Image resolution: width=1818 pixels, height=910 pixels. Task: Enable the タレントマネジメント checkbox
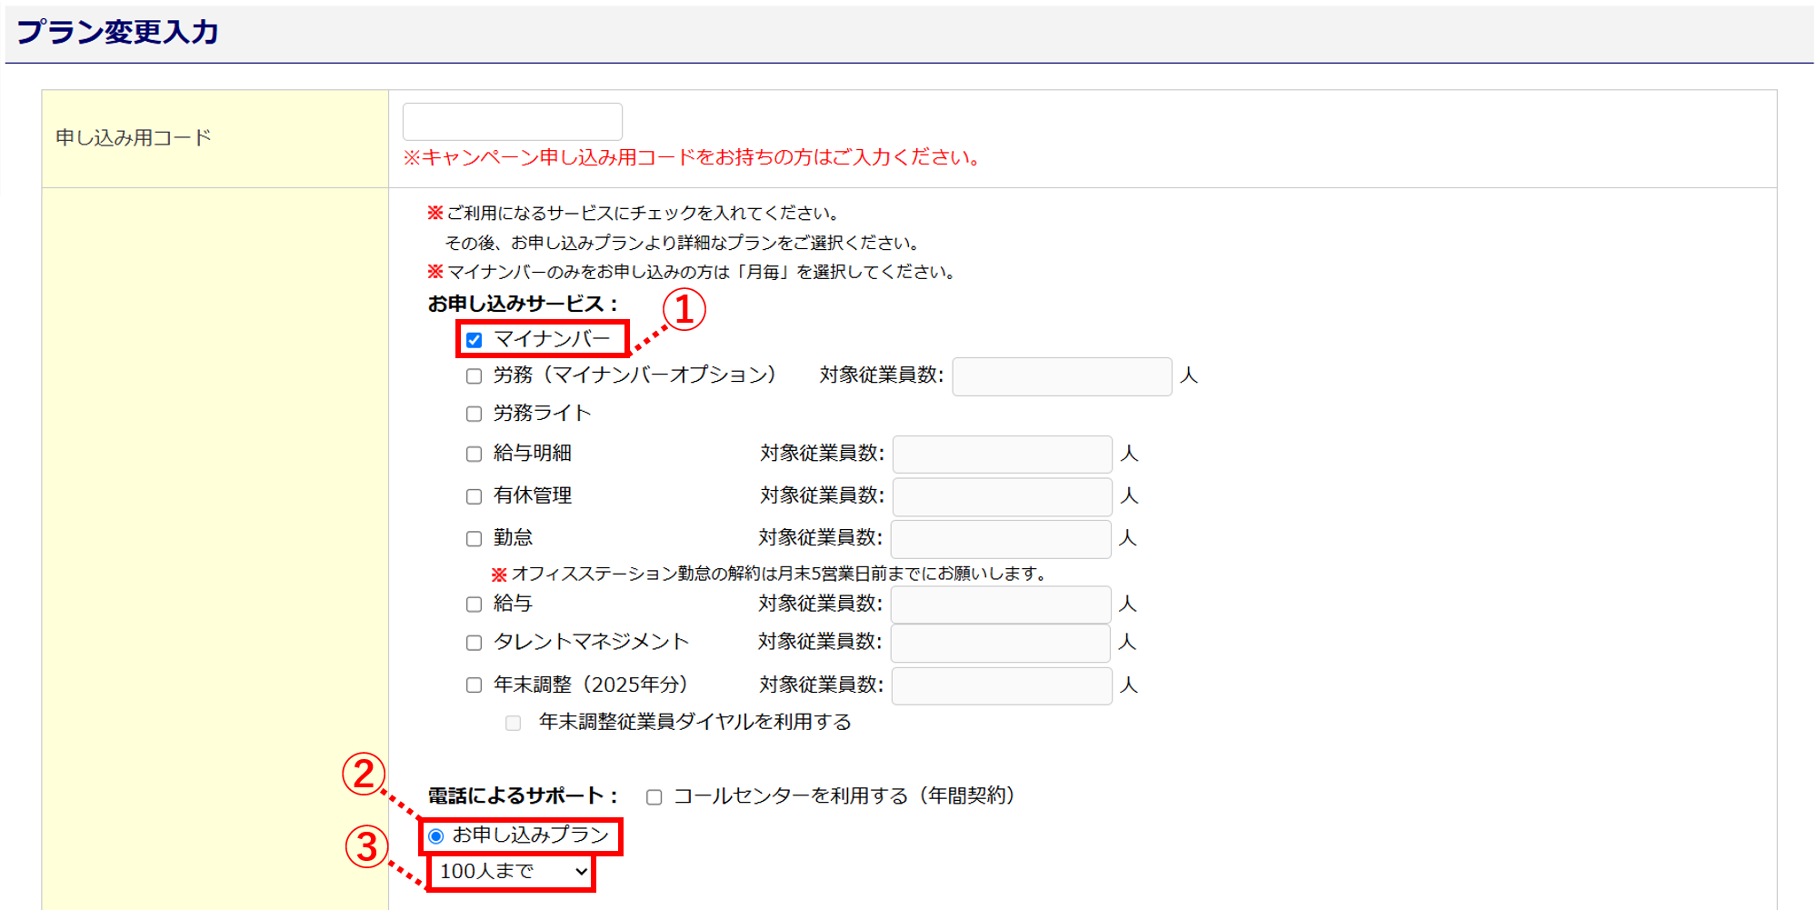(x=474, y=643)
